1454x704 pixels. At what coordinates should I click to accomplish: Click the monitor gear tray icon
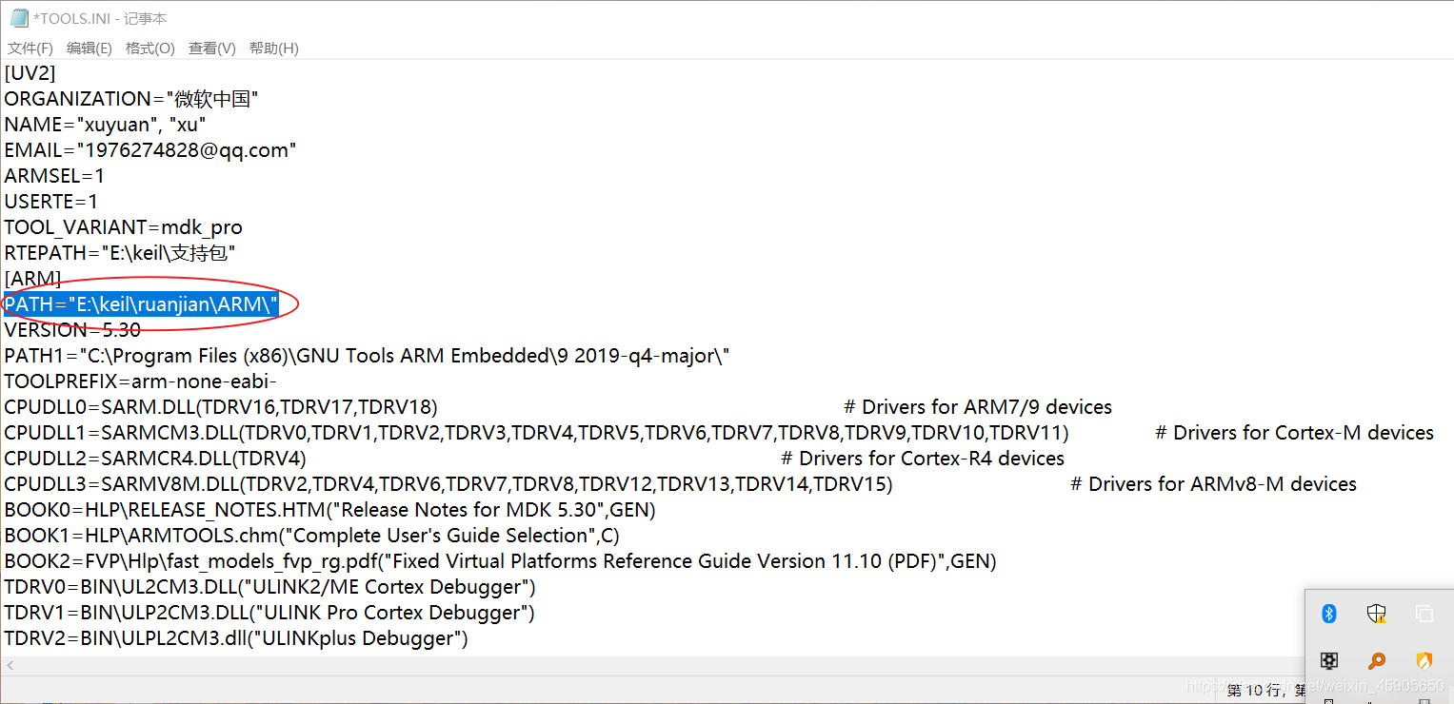click(1329, 660)
